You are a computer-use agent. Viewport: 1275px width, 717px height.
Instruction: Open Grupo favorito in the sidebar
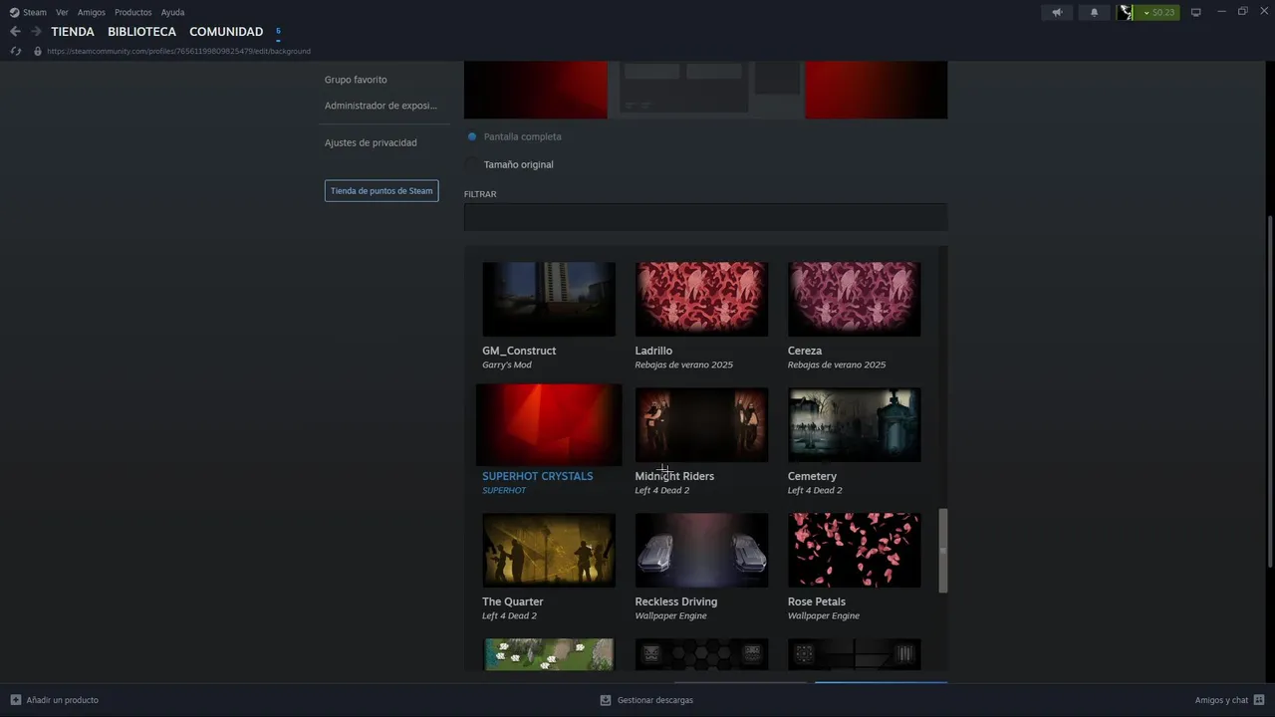356,80
